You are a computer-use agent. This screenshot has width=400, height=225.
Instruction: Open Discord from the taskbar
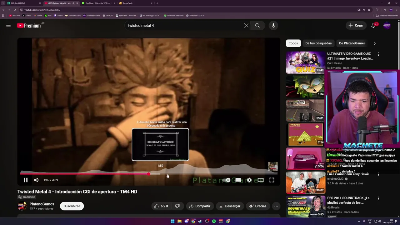[x=186, y=221]
